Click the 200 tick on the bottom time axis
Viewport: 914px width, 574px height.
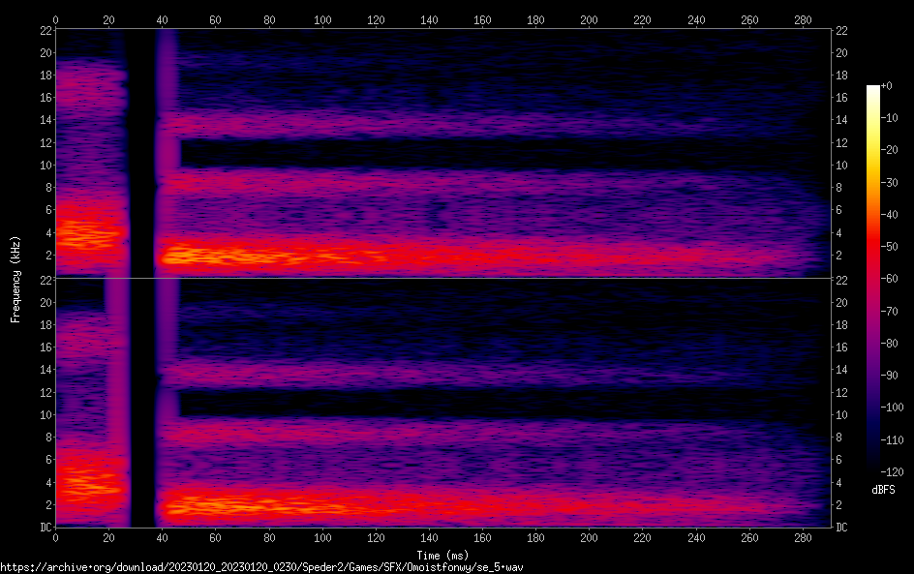(x=588, y=537)
